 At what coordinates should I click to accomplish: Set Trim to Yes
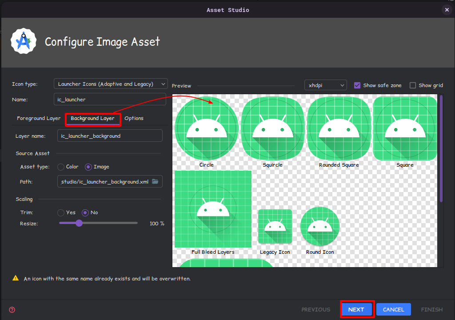[61, 212]
